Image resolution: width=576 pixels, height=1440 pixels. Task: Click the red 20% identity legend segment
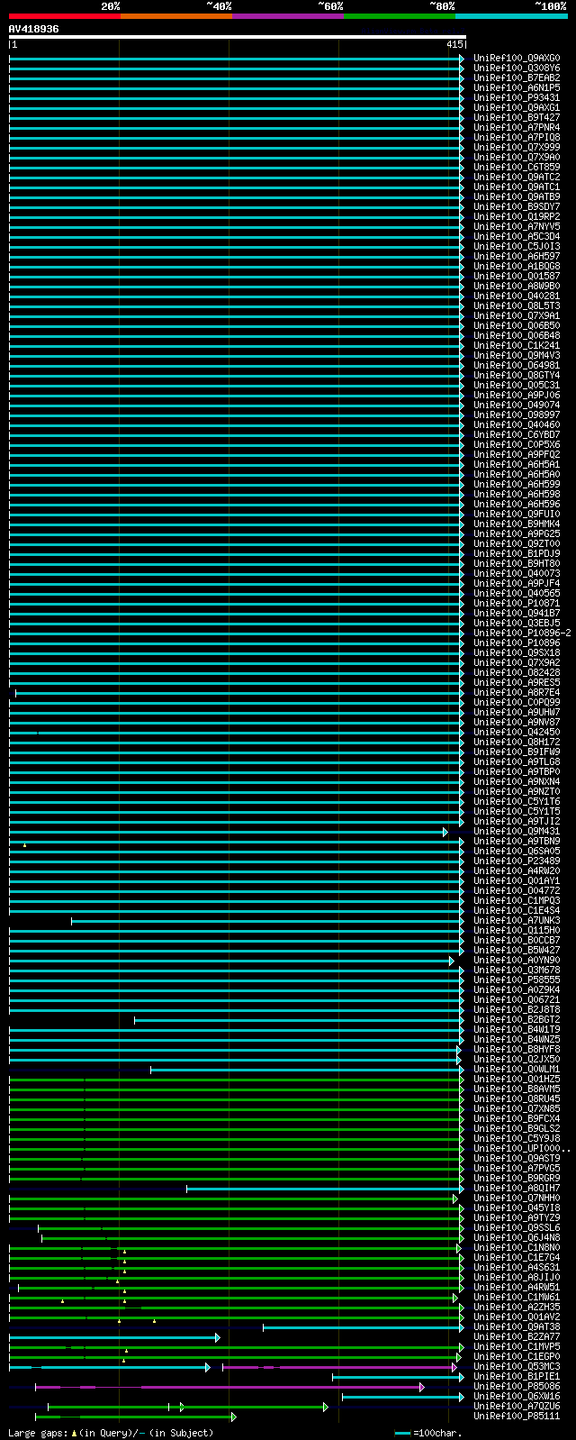tap(65, 16)
